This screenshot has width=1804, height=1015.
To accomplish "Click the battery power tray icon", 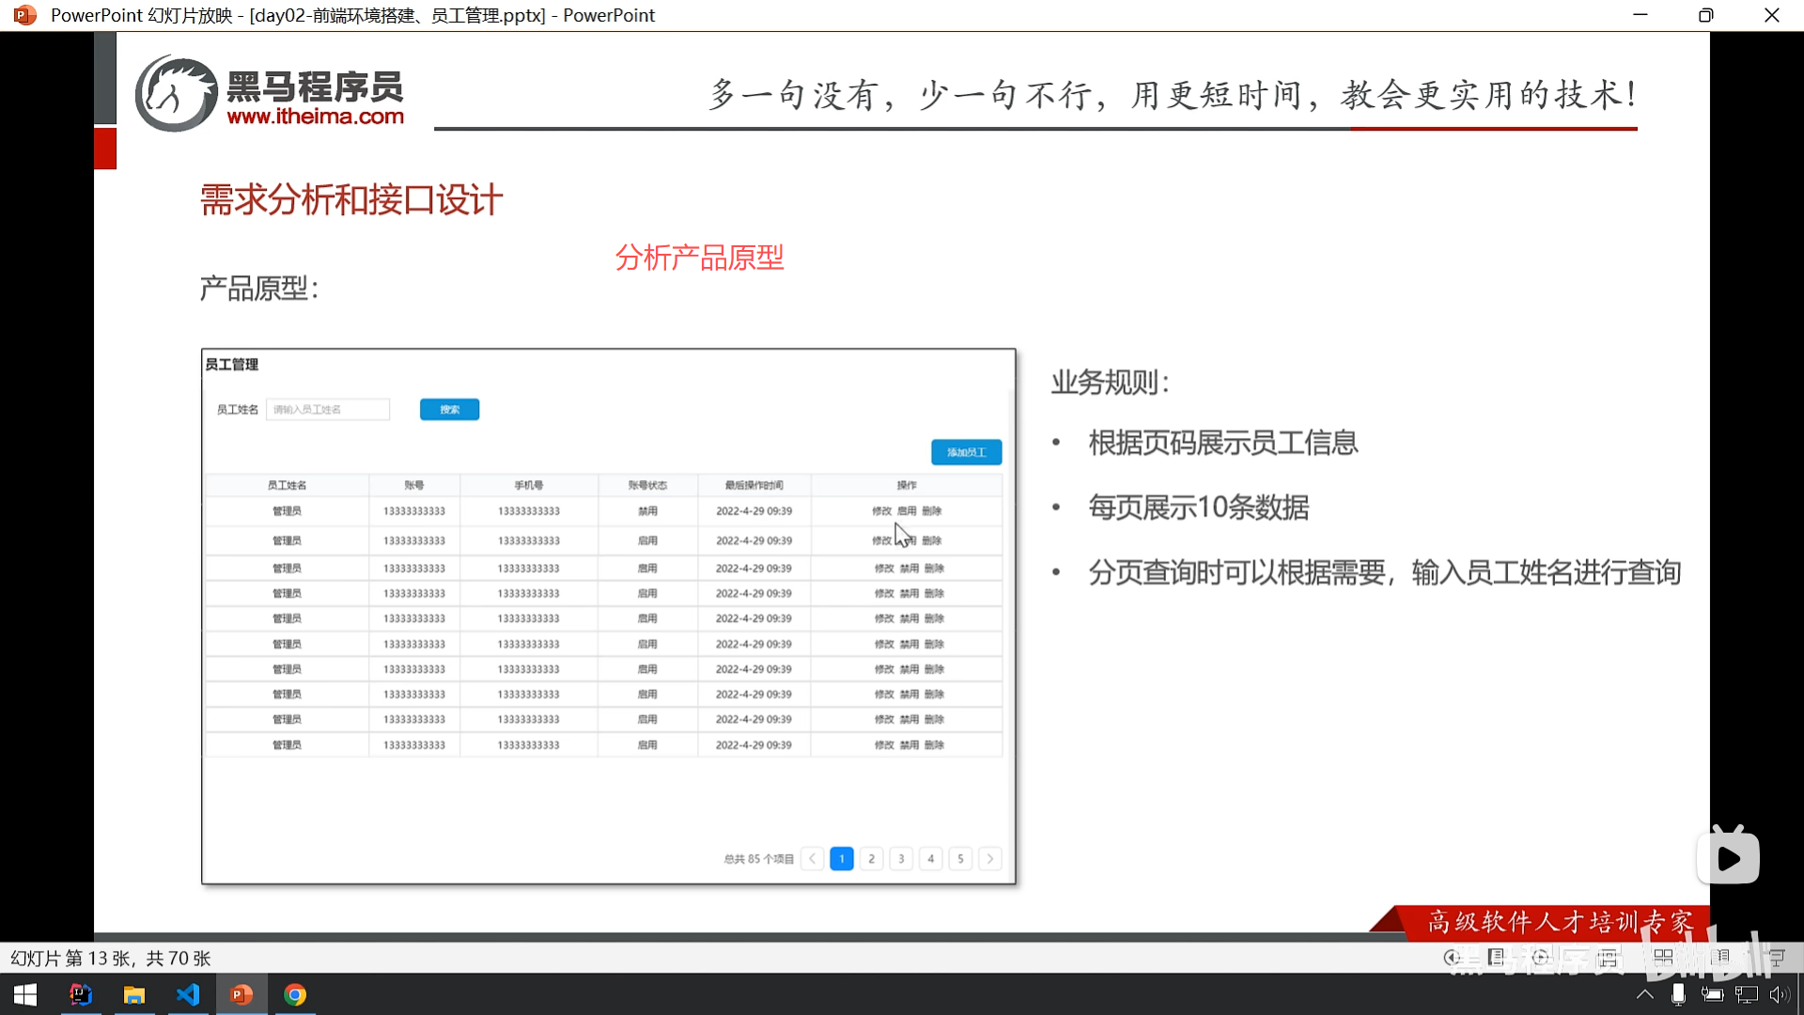I will tap(1712, 994).
